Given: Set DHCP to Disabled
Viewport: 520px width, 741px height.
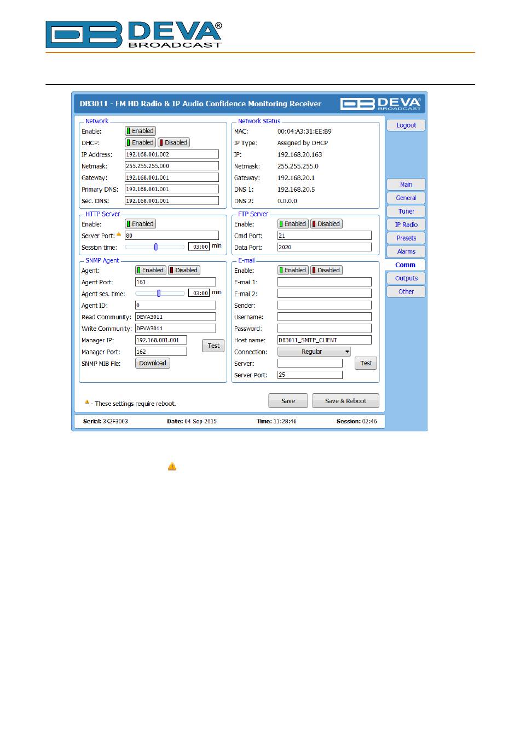Looking at the screenshot, I should tap(174, 142).
